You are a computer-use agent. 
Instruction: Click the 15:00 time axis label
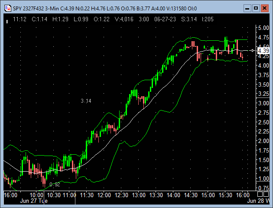(x=208, y=195)
